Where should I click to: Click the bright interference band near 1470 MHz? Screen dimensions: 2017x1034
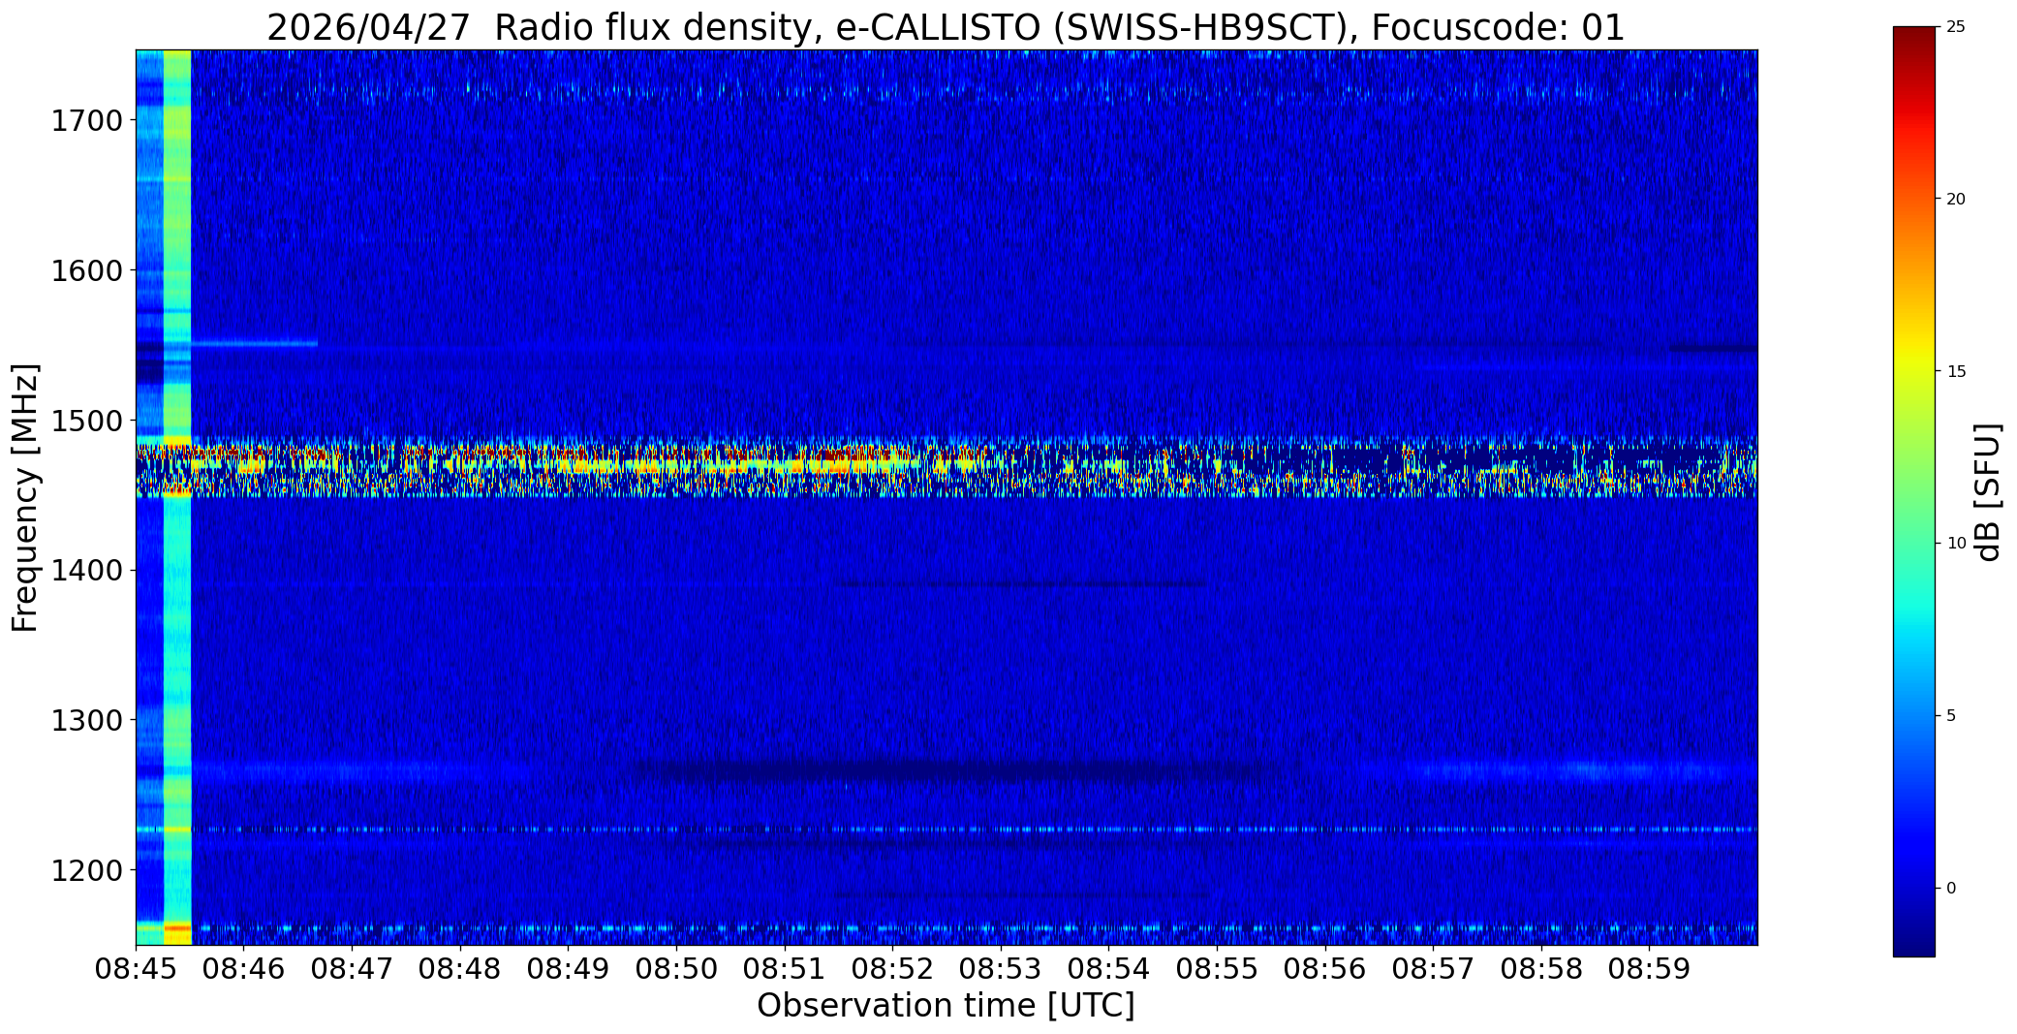946,466
